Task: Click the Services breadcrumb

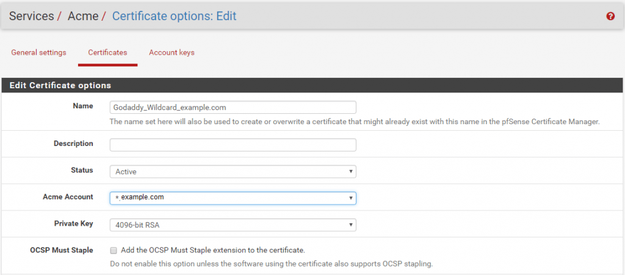Action: pos(31,16)
